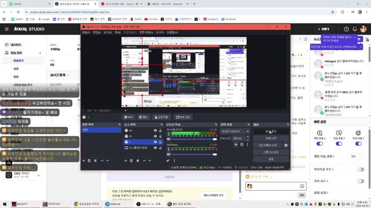Screen dimensions: 371x208
Task: Open source filters button in OBS toolbar
Action: pos(144,117)
